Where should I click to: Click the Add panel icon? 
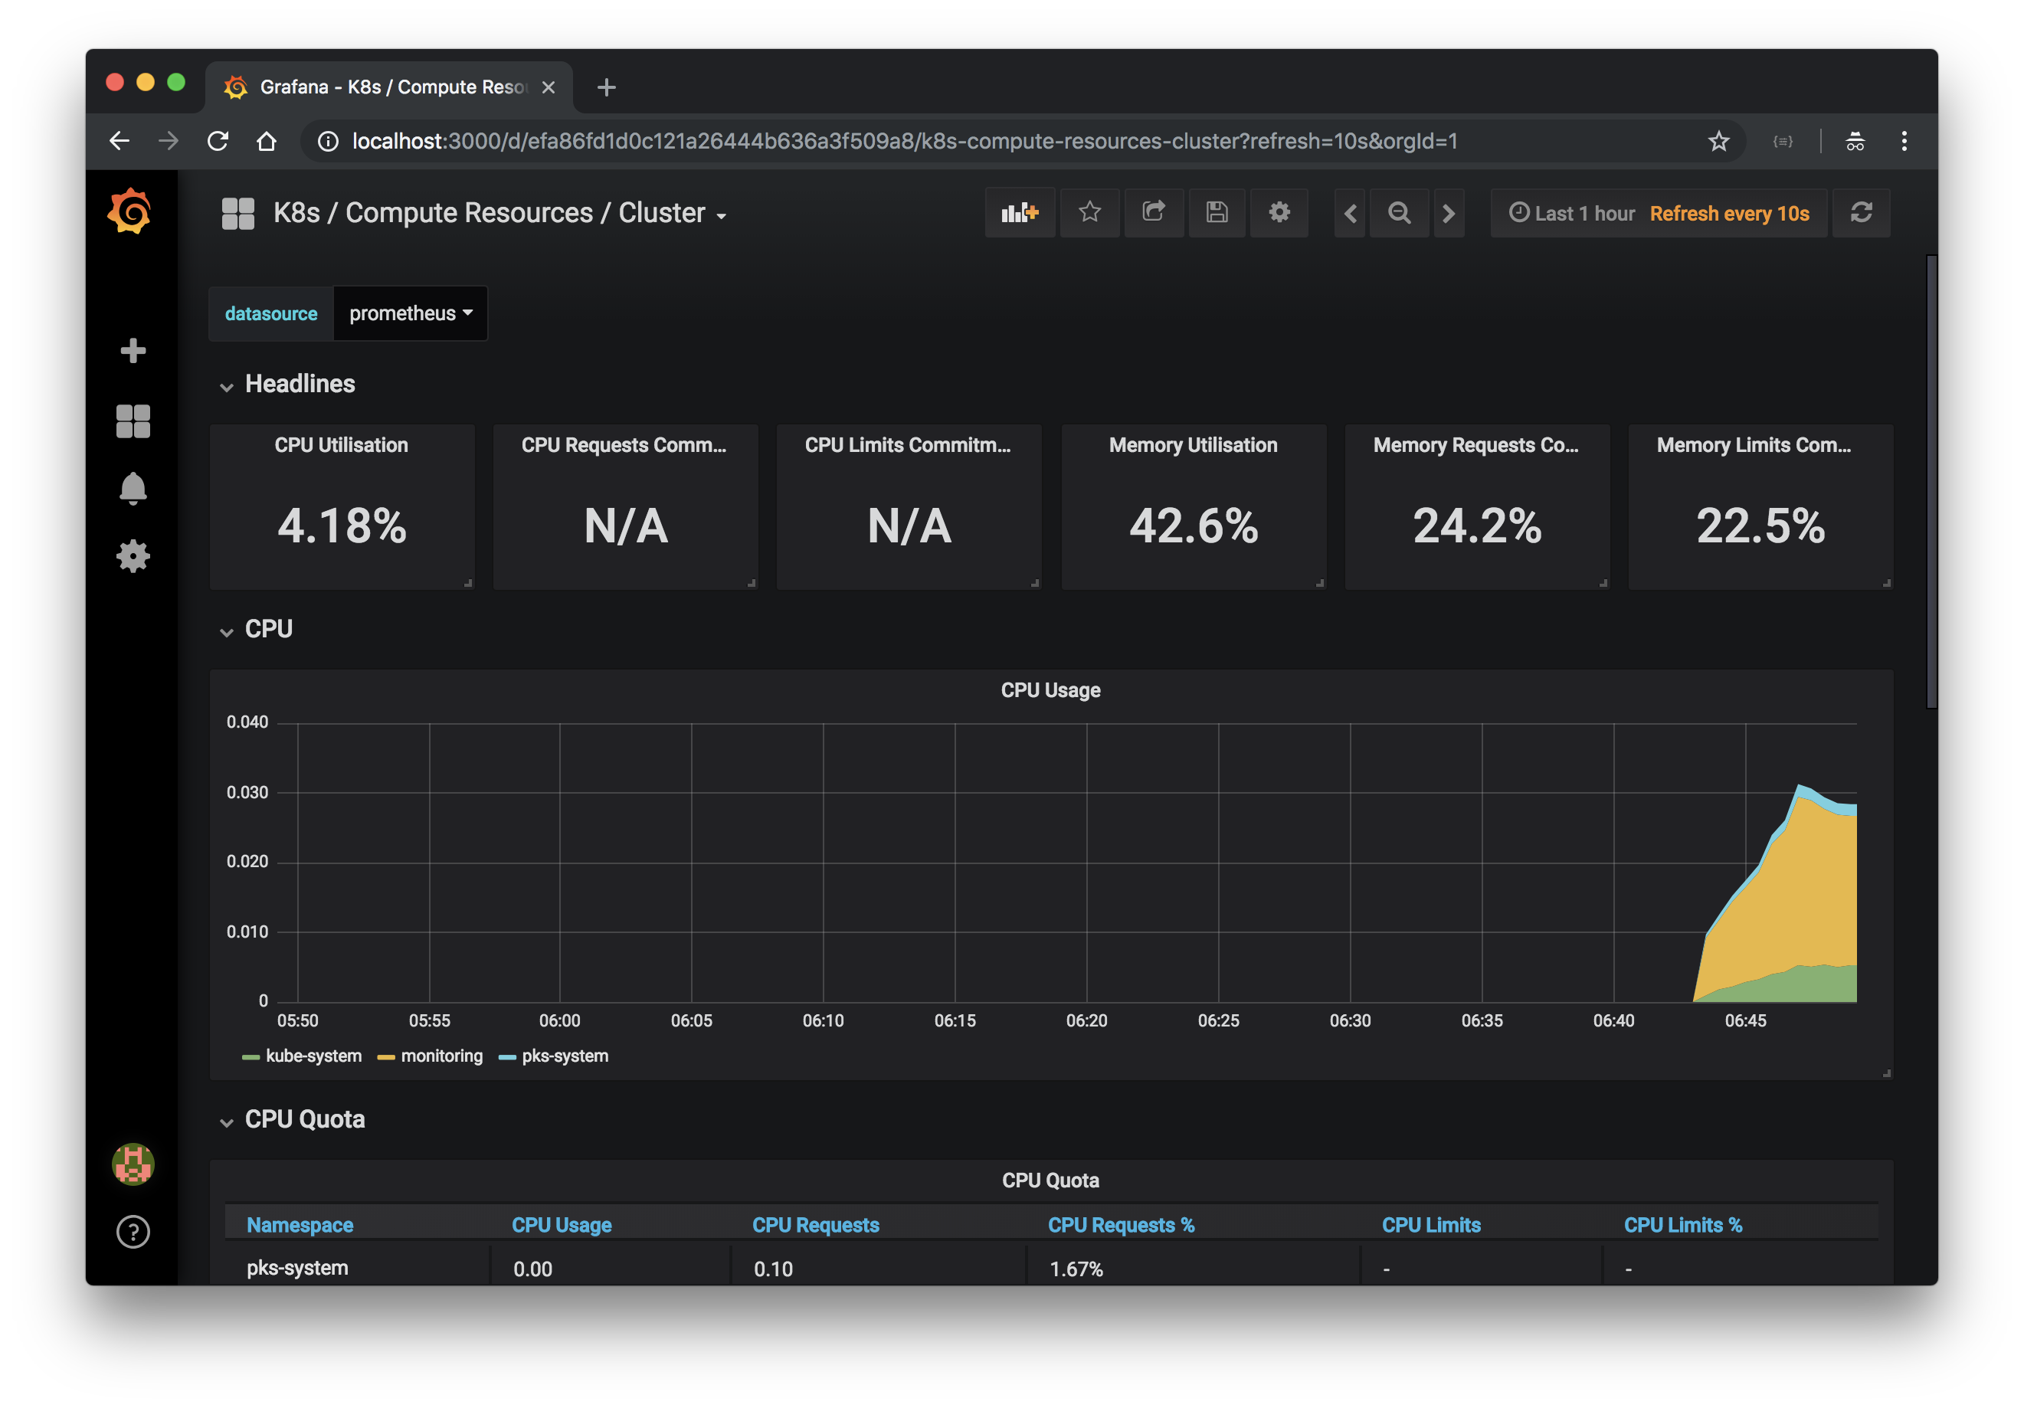click(1019, 212)
